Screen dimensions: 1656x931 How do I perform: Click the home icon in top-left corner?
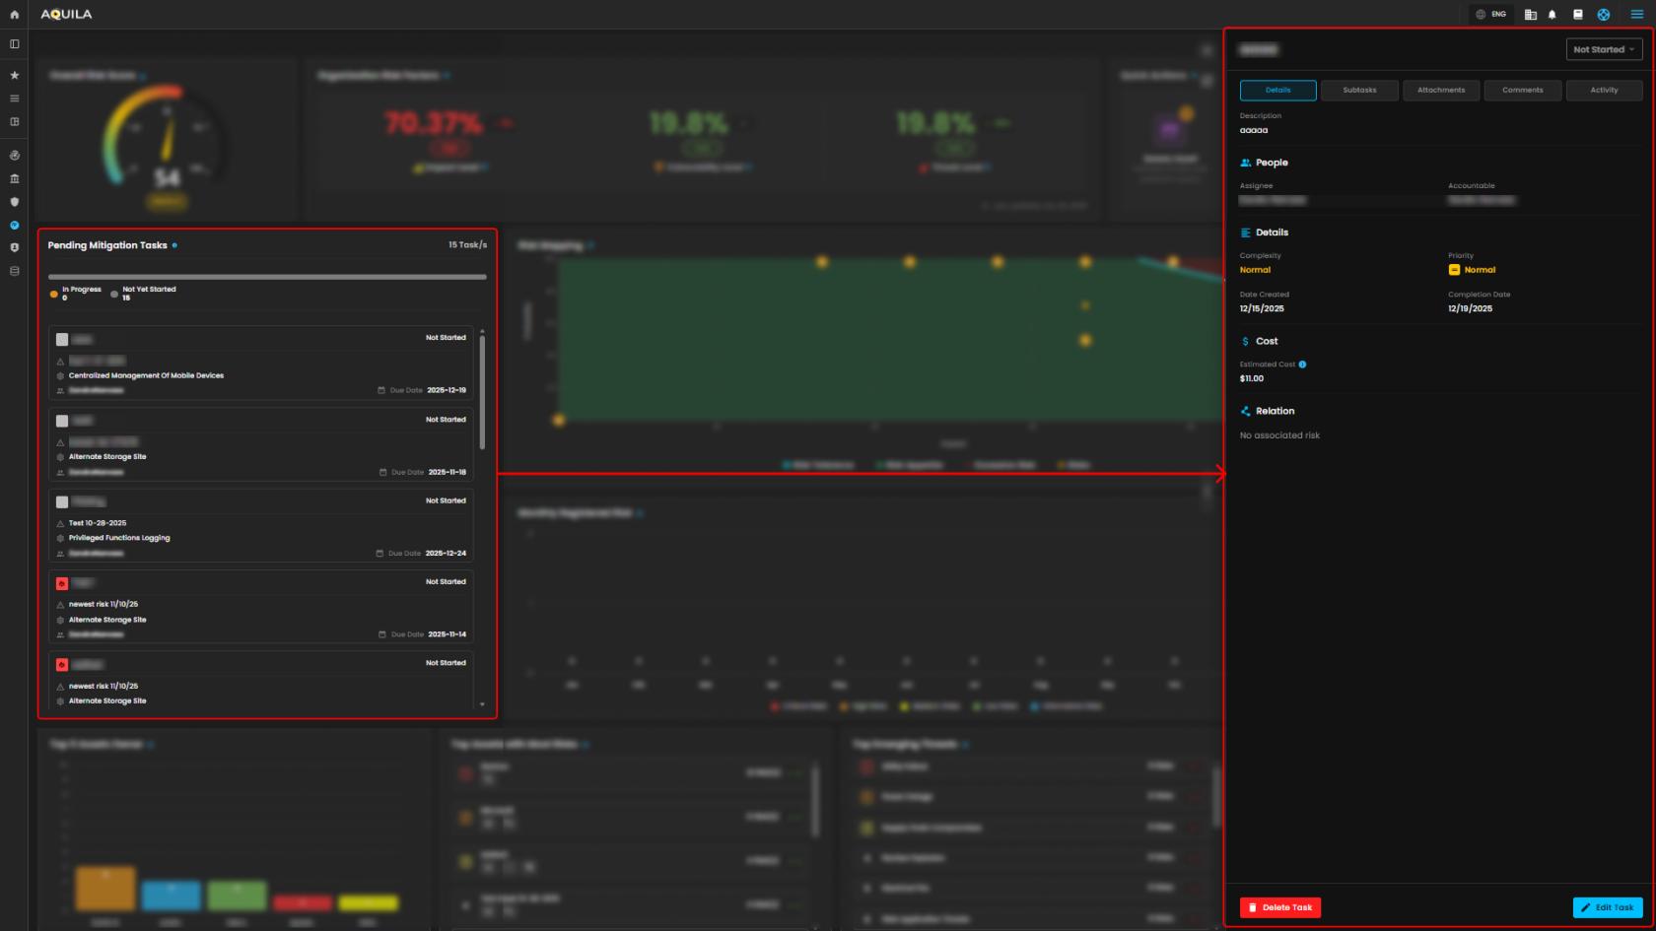tap(14, 15)
